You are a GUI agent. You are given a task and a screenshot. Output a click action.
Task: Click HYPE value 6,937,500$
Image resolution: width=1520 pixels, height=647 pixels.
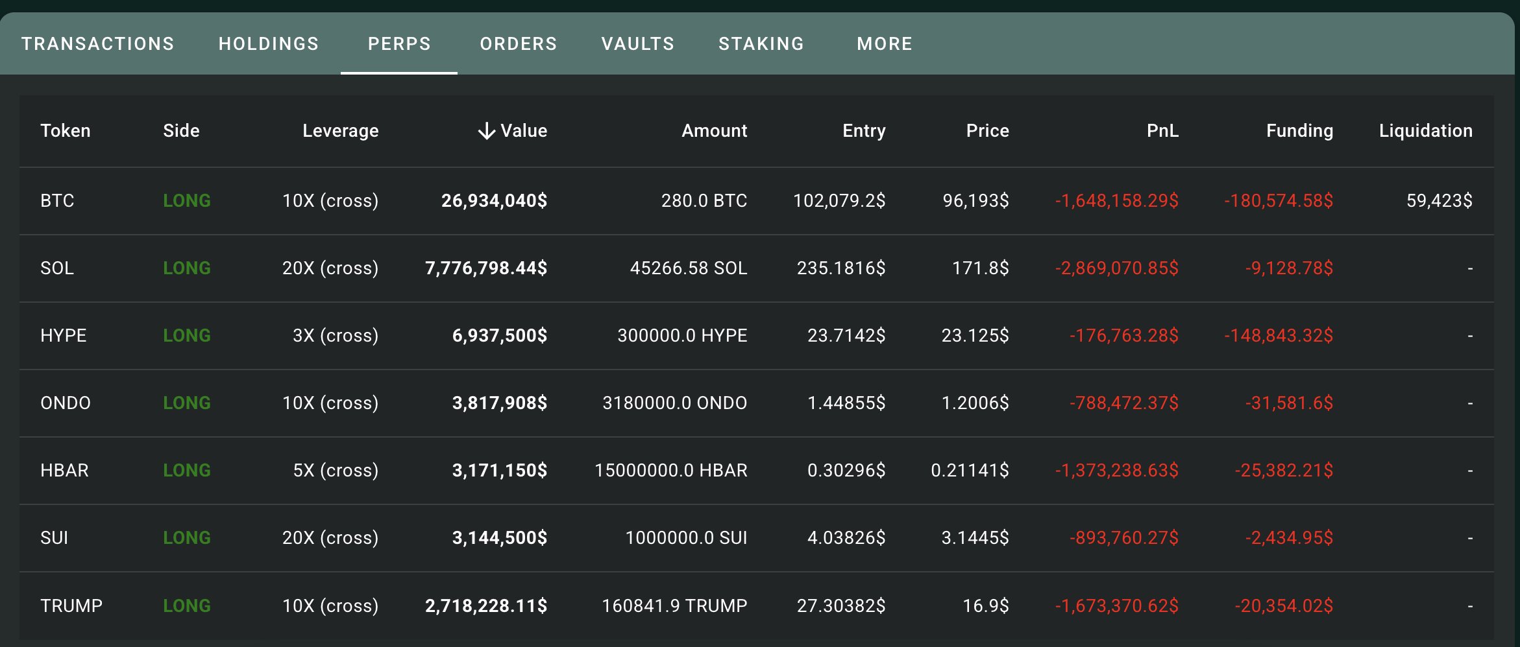point(500,336)
